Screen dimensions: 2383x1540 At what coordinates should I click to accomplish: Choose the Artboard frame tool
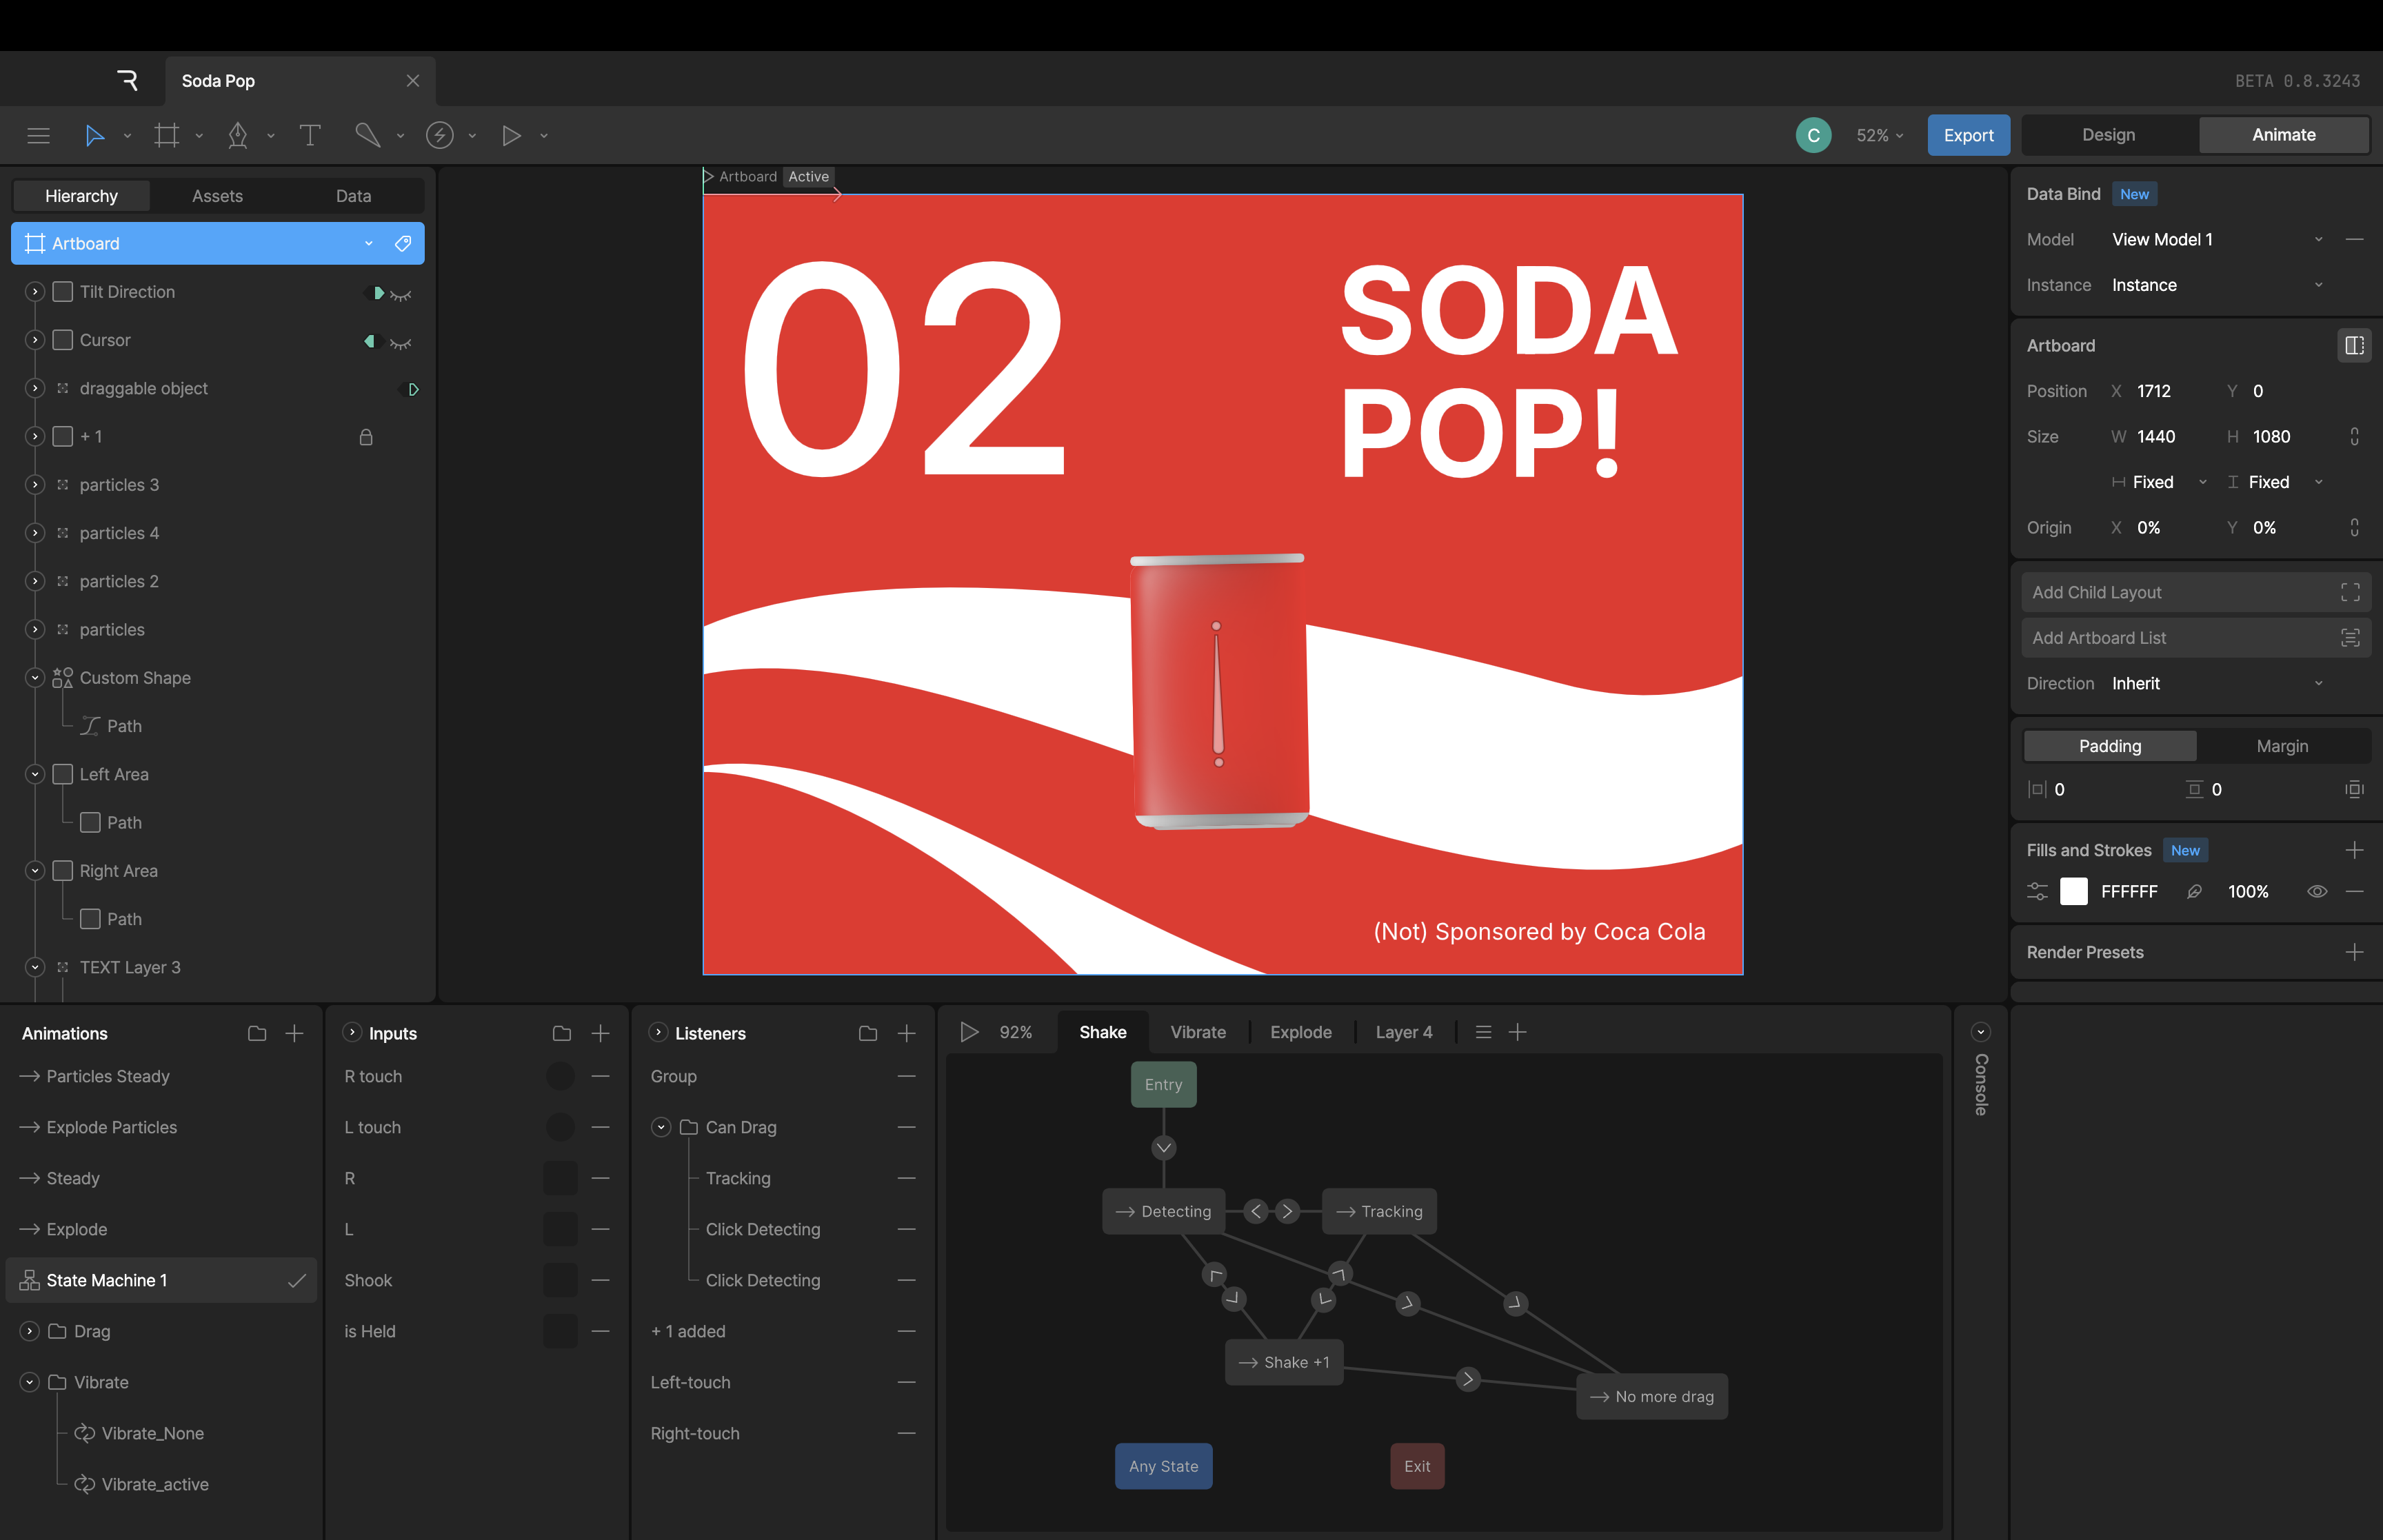167,135
